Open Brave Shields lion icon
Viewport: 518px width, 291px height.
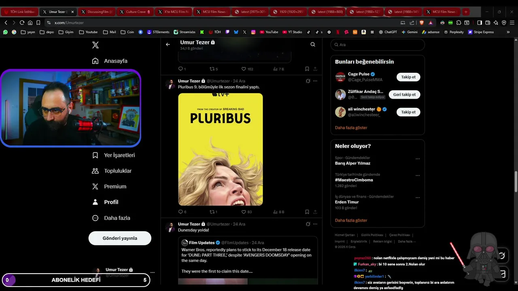point(421,23)
